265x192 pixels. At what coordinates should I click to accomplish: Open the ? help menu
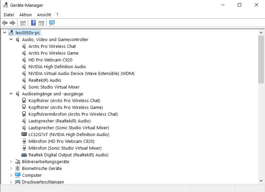pos(57,15)
